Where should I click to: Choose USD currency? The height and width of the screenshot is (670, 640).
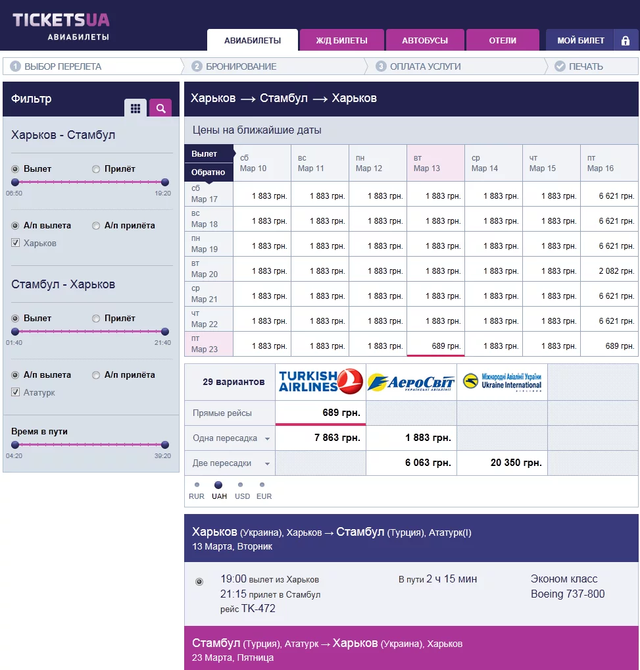click(x=240, y=485)
